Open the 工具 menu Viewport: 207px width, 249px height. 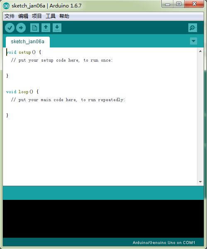coord(51,16)
